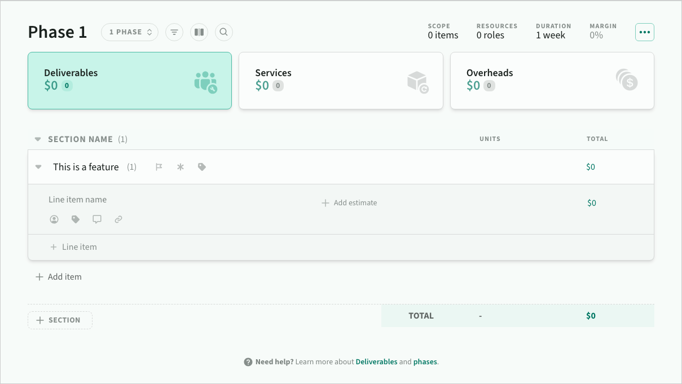The height and width of the screenshot is (384, 682).
Task: Open the filter icon beside phase selector
Action: point(174,32)
